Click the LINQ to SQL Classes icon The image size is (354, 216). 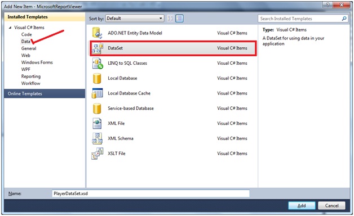pyautogui.click(x=98, y=64)
